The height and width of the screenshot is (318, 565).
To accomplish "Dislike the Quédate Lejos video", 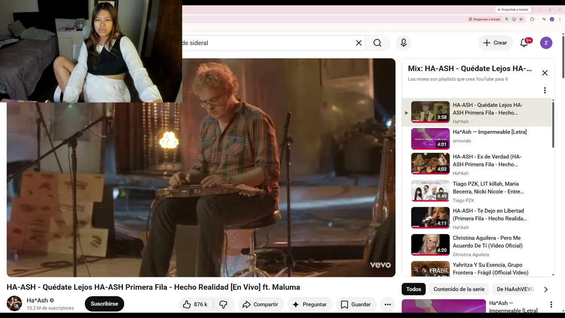I will (x=223, y=304).
